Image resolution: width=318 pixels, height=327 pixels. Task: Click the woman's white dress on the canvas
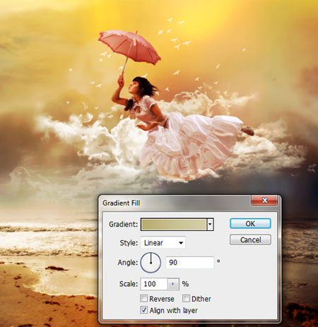[189, 143]
